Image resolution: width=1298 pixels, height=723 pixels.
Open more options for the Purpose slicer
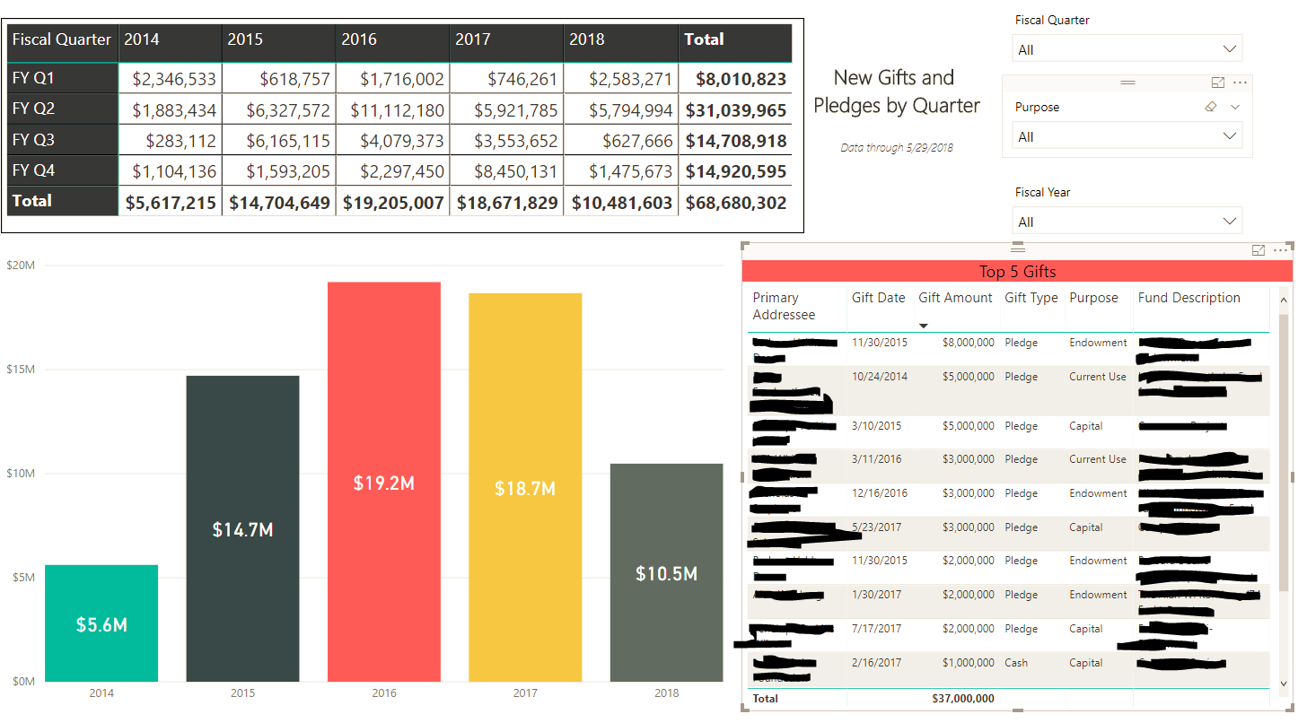point(1241,83)
